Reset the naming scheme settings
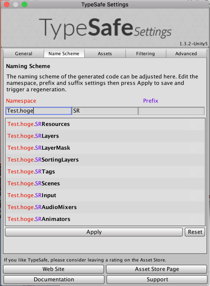This screenshot has width=210, height=286. pos(195,232)
